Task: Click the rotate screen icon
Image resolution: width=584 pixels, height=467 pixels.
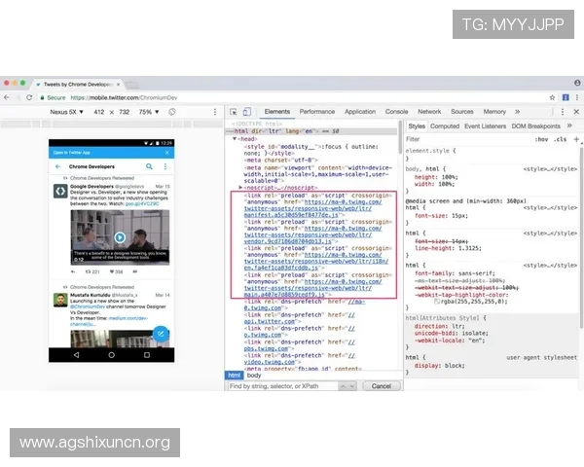Action: (172, 112)
